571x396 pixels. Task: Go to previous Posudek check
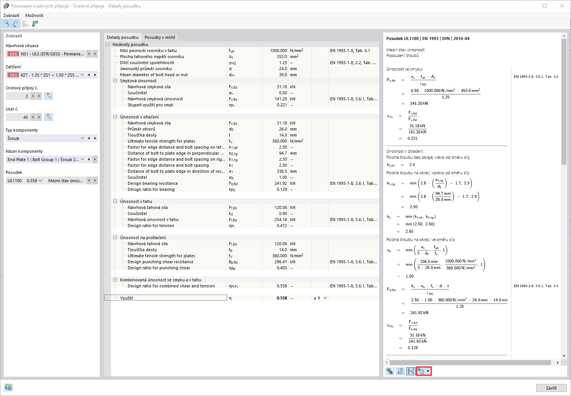point(89,181)
